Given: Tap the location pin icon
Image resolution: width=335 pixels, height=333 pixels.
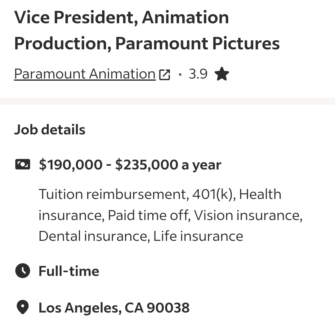Looking at the screenshot, I should point(23,308).
